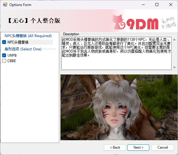
Task: Click the red 9DM logo text
Action: pos(142,24)
